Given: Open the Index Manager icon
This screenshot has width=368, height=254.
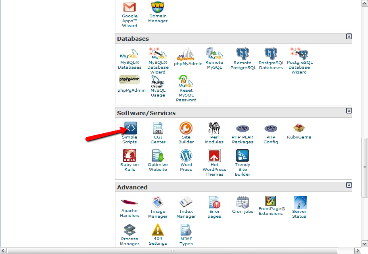Looking at the screenshot, I should pyautogui.click(x=186, y=202).
